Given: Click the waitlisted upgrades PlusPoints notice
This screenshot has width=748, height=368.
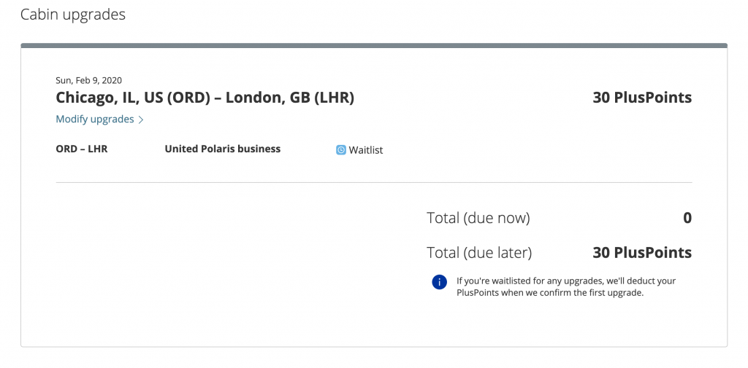Looking at the screenshot, I should (x=566, y=286).
